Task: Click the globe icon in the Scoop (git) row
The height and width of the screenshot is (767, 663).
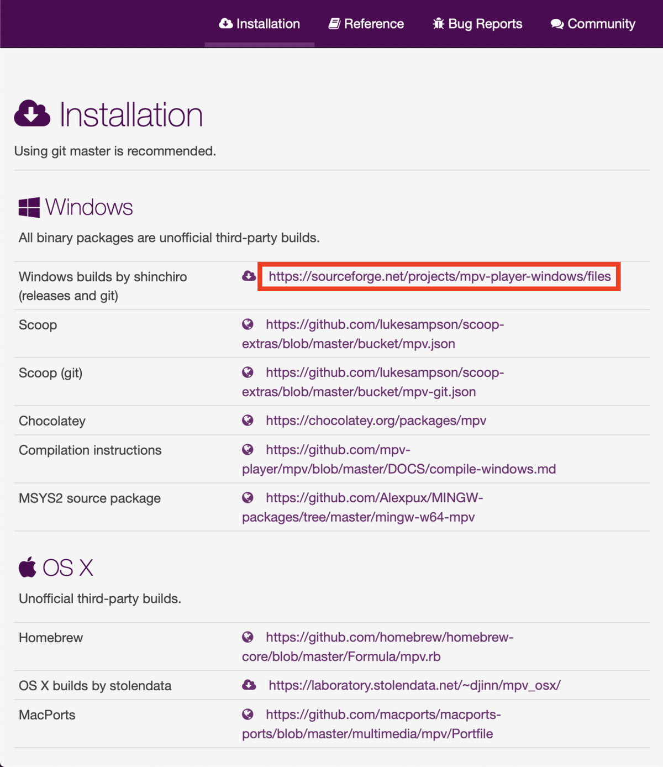Action: (248, 372)
